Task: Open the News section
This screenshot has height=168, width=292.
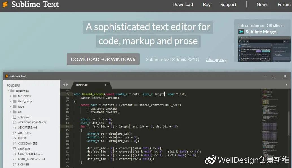Action: (x=262, y=5)
